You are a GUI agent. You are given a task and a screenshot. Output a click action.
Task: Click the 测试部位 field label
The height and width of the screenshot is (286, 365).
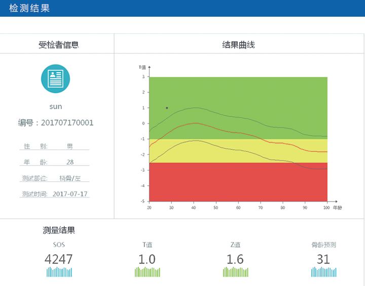34,178
